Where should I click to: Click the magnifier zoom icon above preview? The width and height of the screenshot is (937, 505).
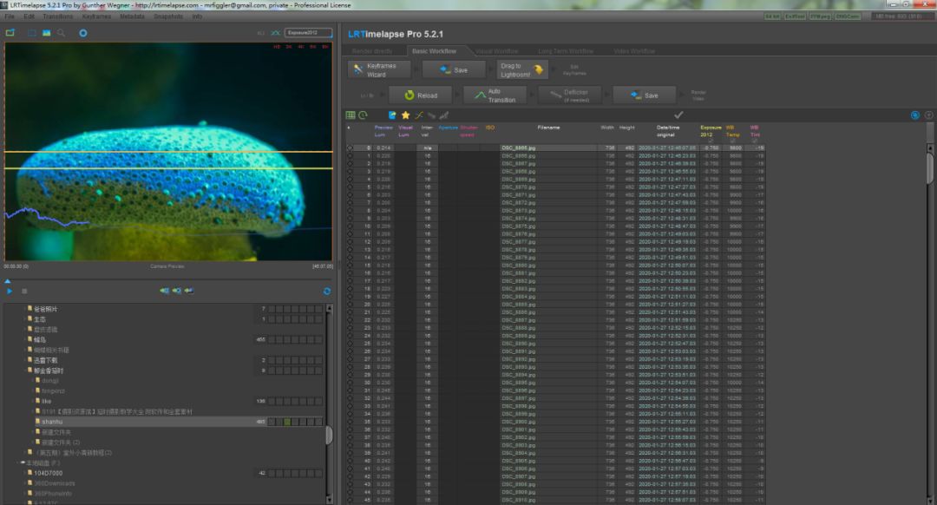click(x=61, y=33)
